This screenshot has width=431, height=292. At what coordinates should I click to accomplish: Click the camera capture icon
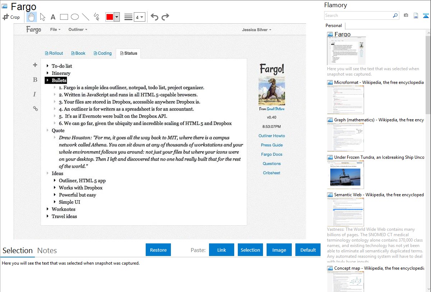(x=406, y=15)
